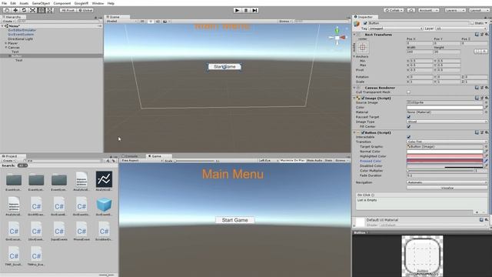Click the Visualize button under Navigation
Image resolution: width=492 pixels, height=277 pixels.
pos(447,188)
